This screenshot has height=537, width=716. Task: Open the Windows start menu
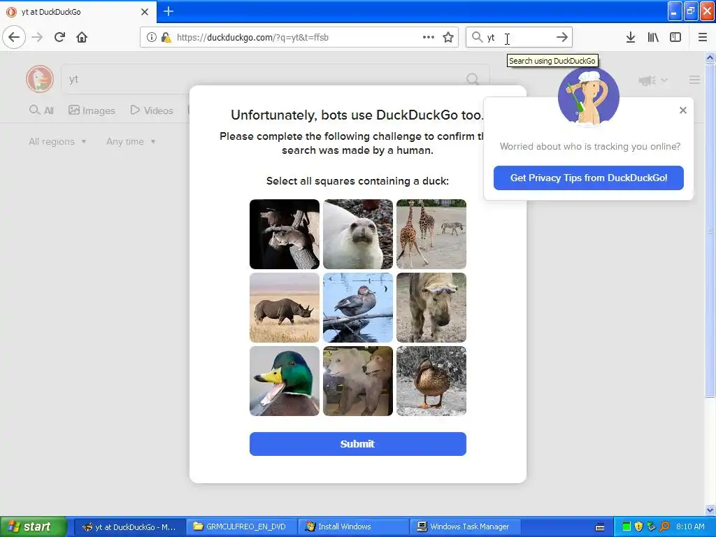click(34, 527)
